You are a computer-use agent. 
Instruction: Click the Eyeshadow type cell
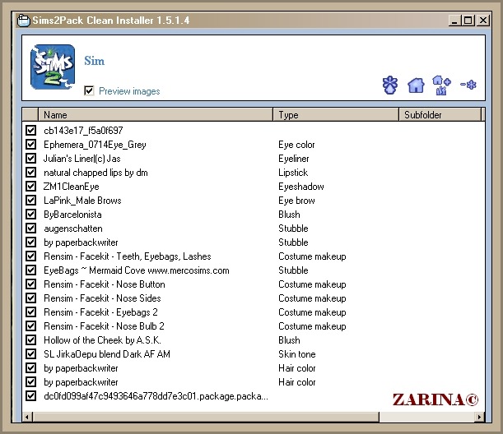point(301,187)
